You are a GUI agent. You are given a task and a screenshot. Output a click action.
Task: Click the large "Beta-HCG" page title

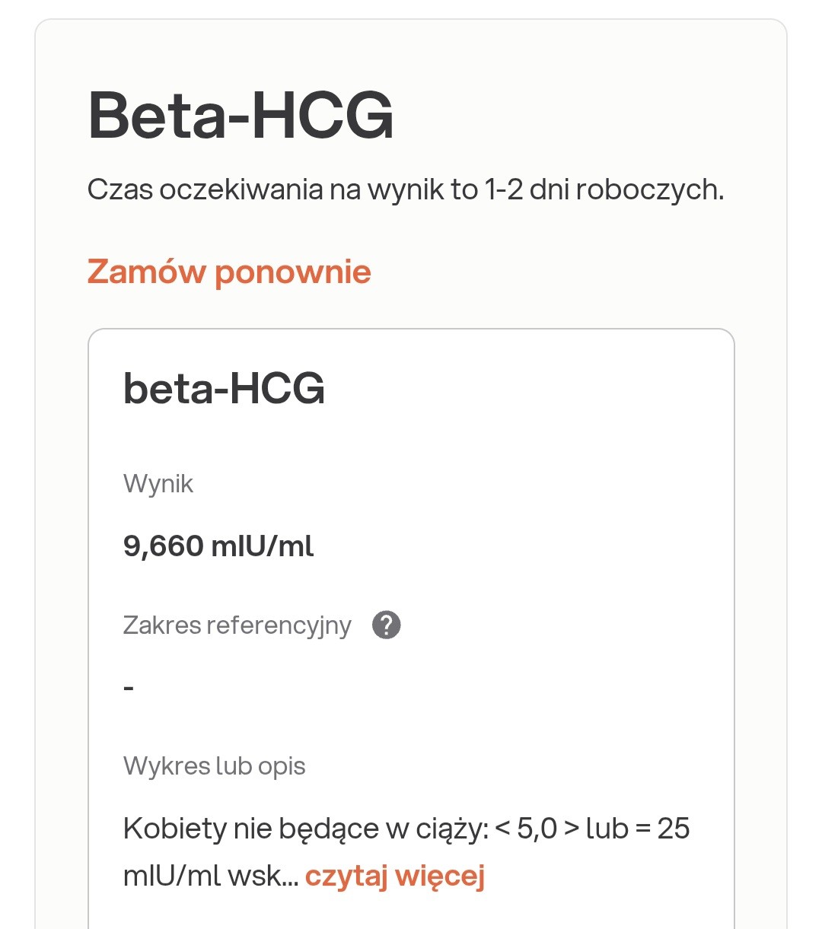click(241, 116)
